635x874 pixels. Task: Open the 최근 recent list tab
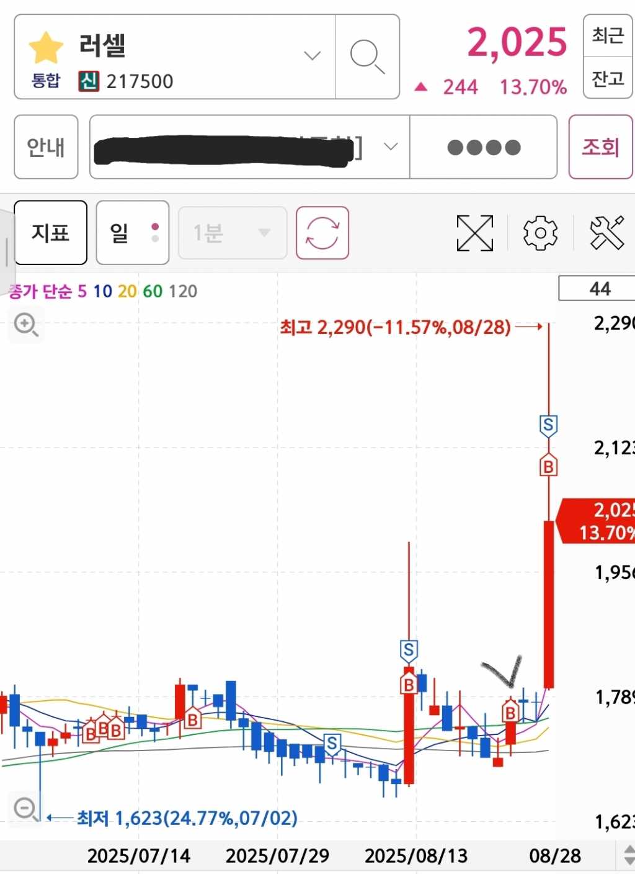click(608, 35)
